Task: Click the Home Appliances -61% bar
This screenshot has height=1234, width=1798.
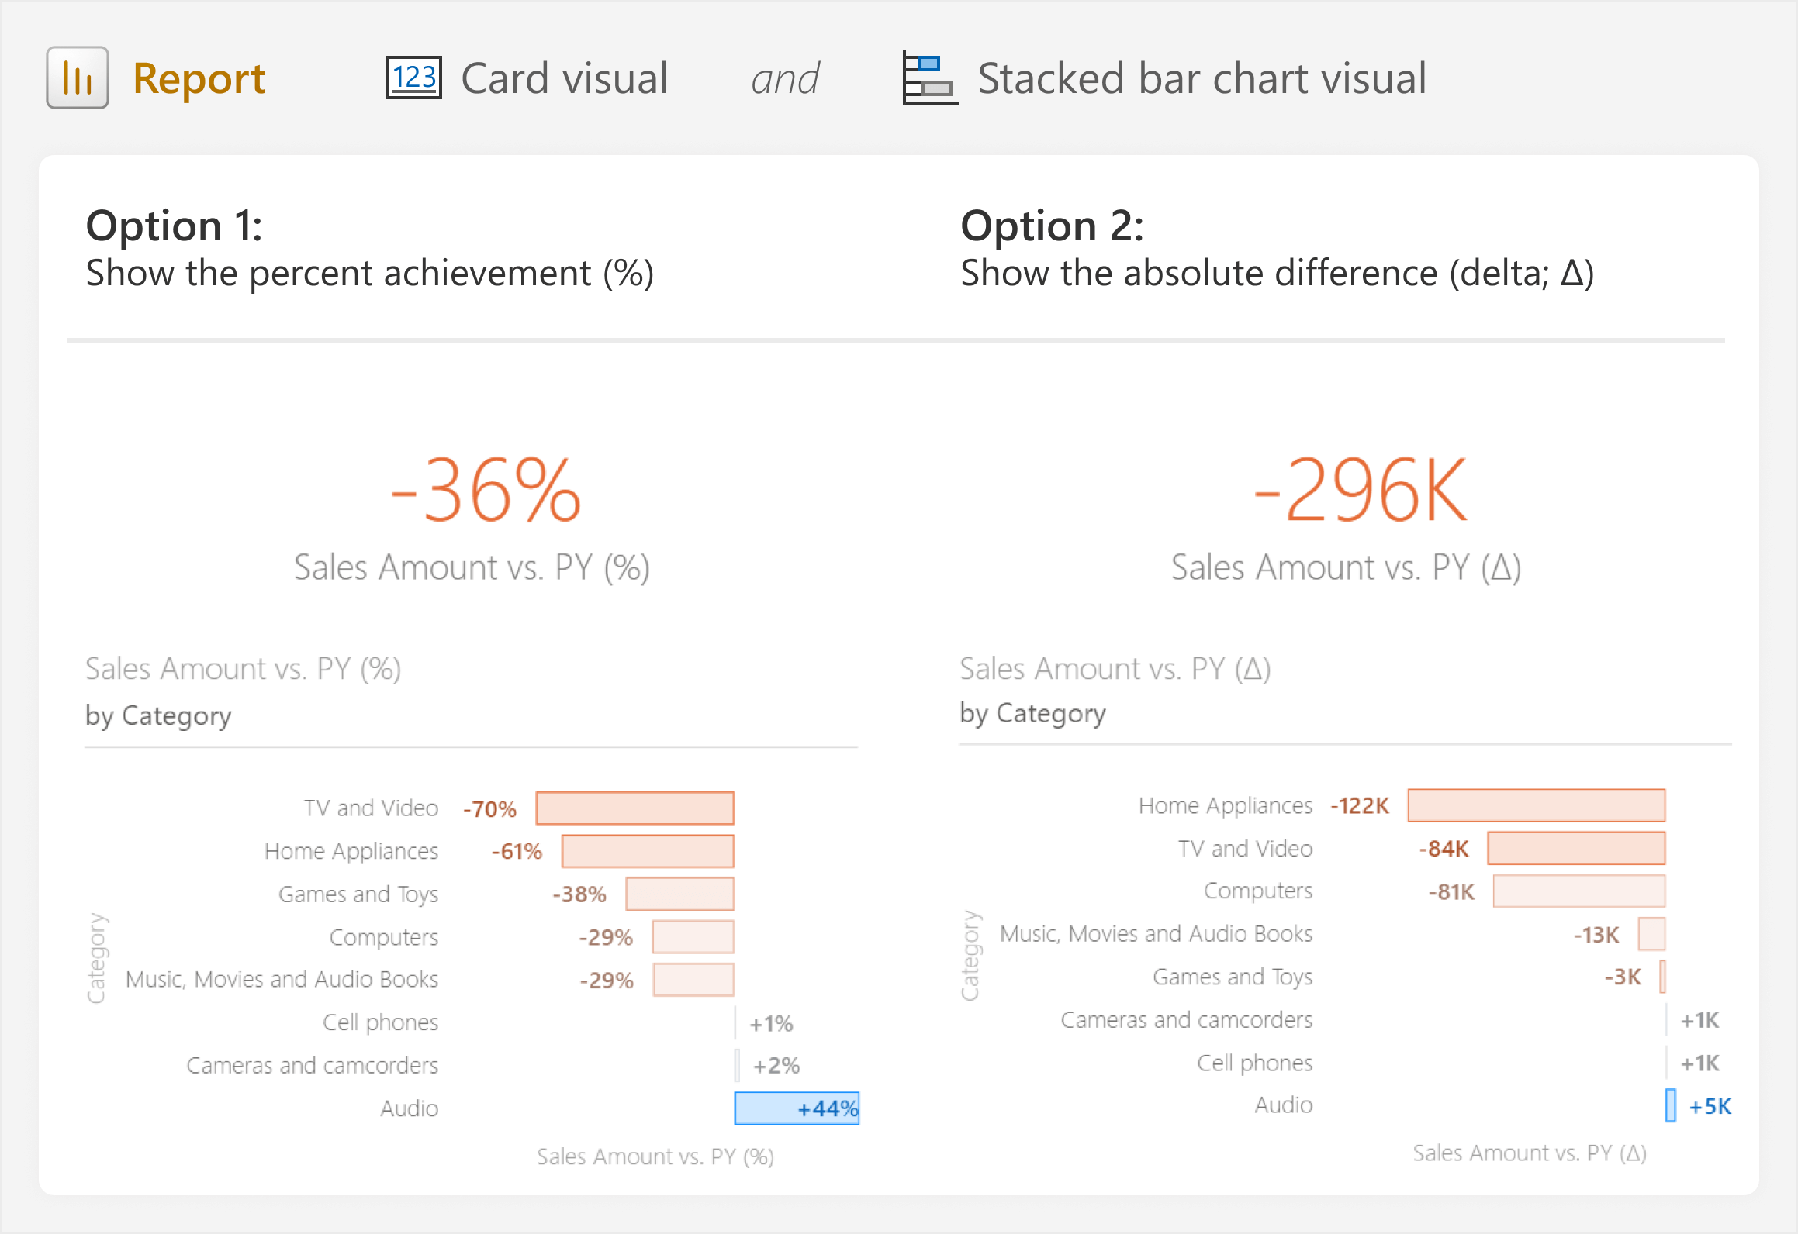Action: coord(648,851)
